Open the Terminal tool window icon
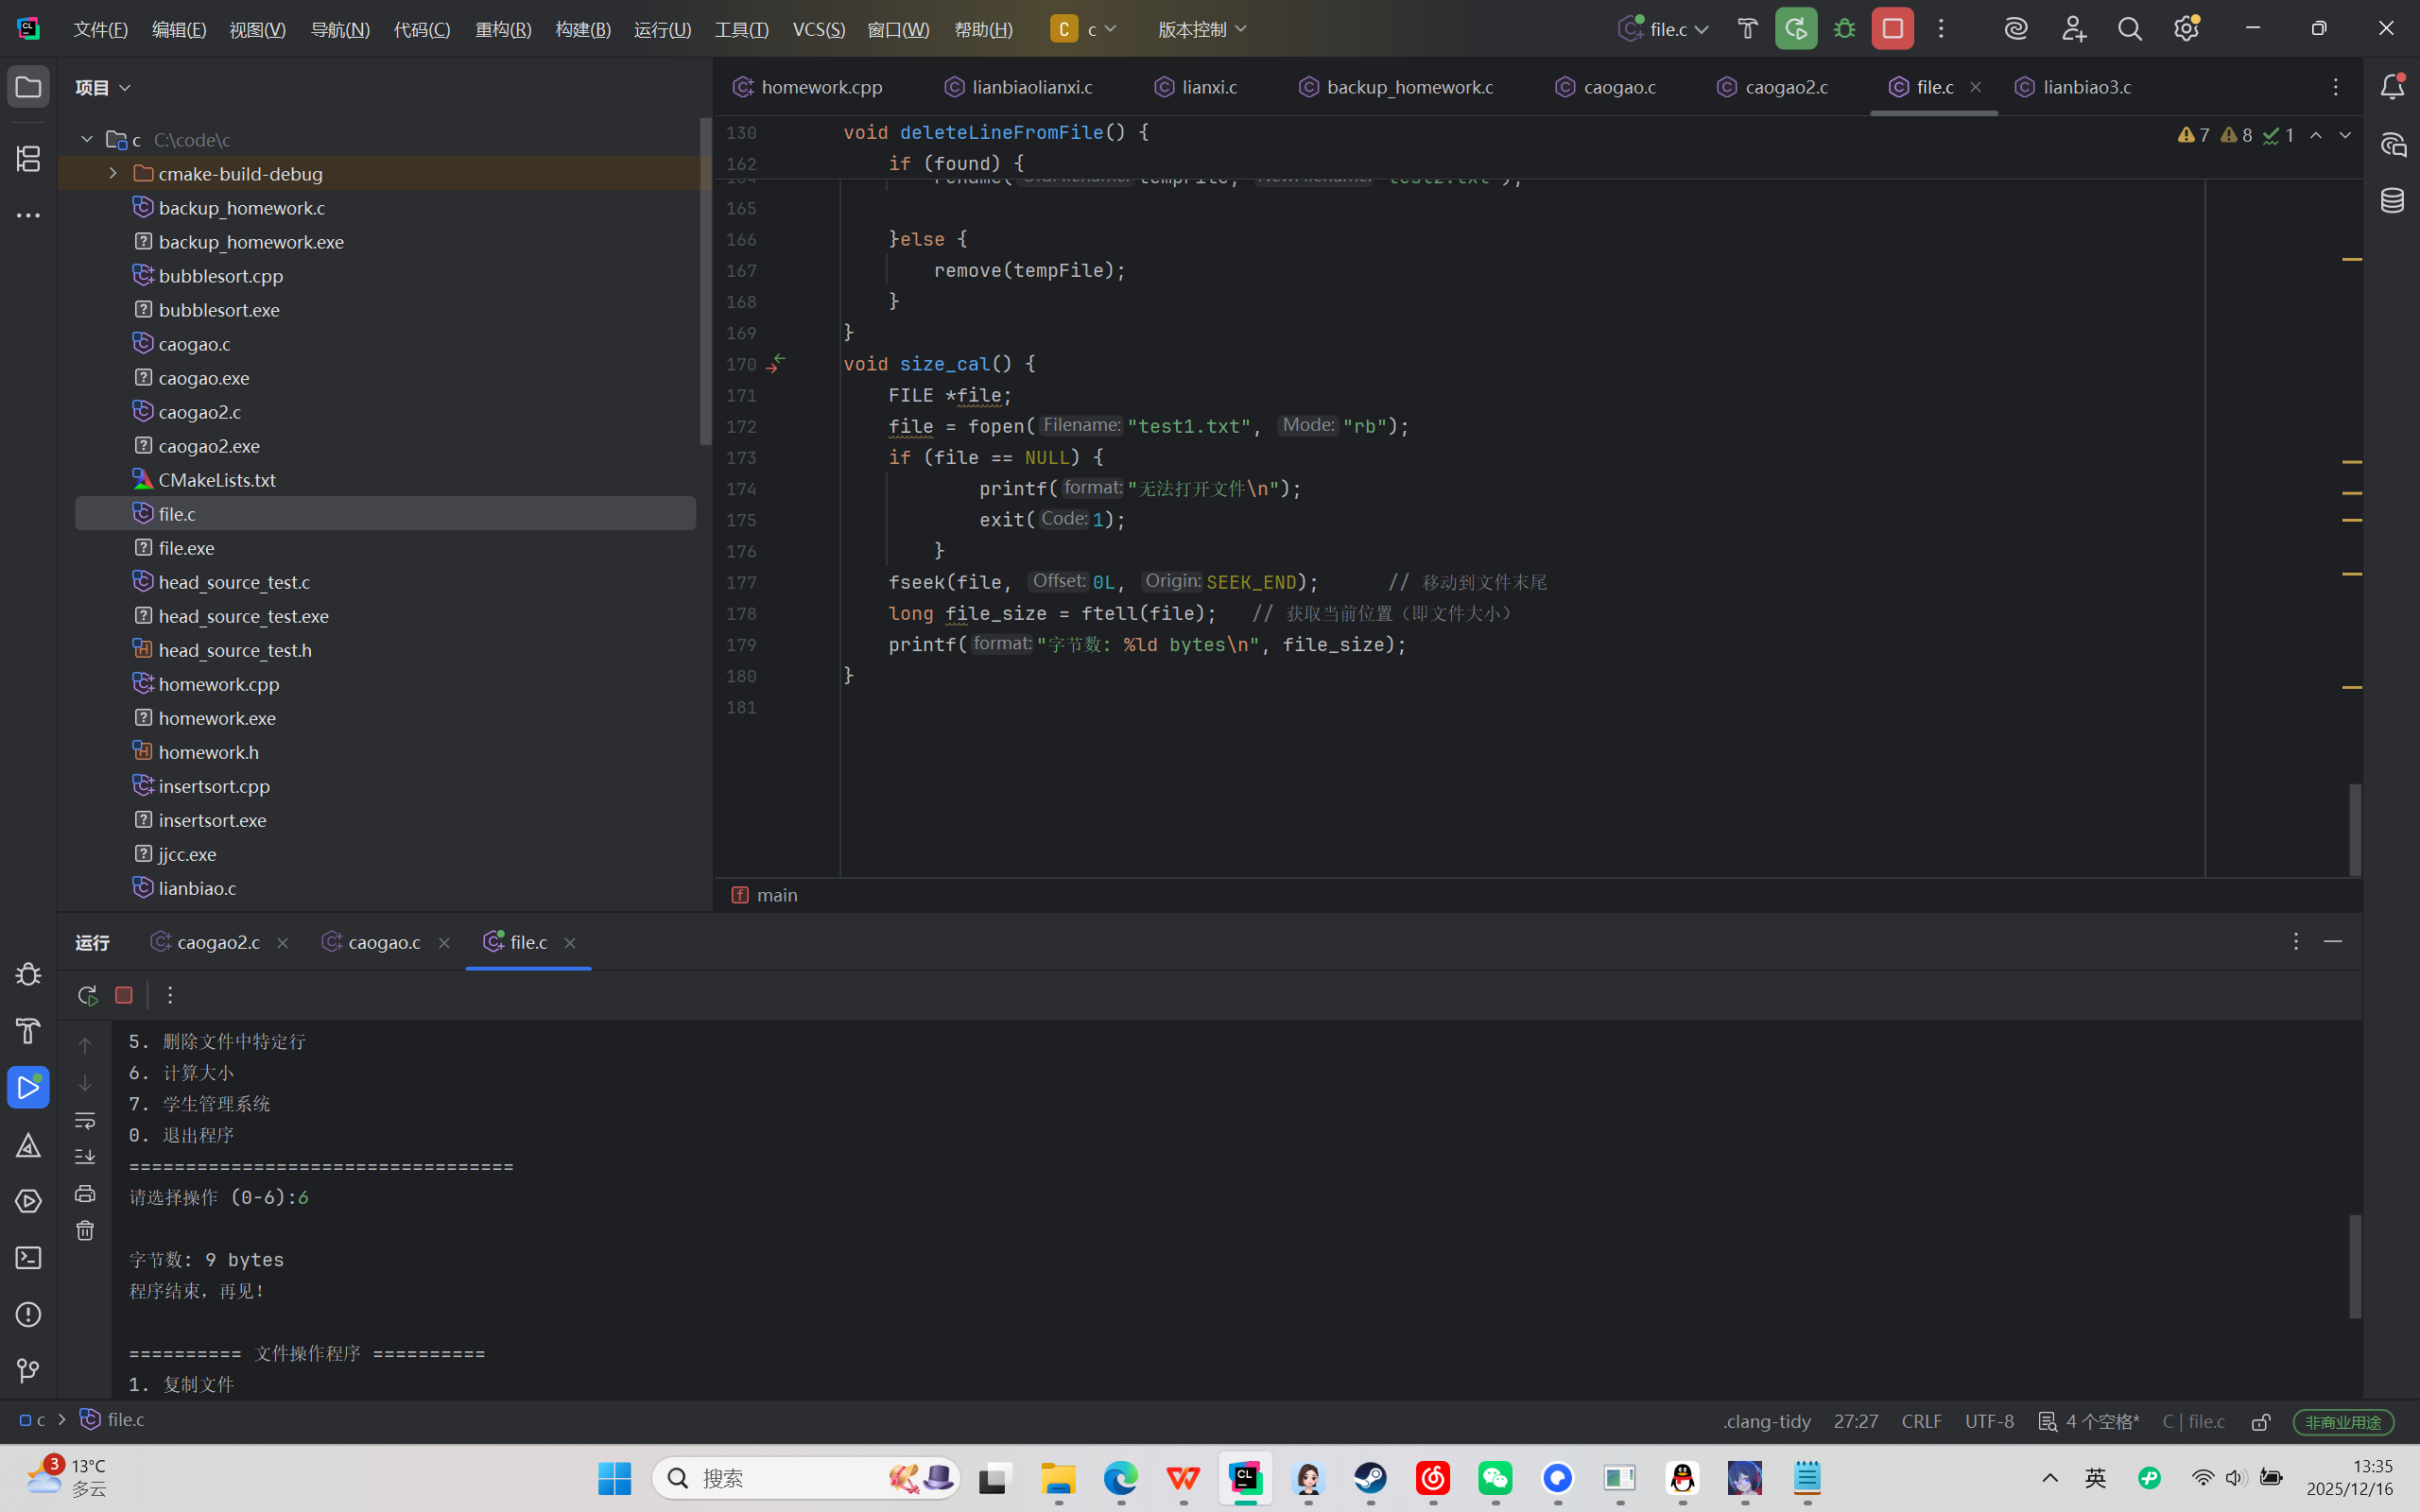 (x=28, y=1257)
